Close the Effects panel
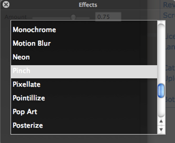This screenshot has width=175, height=143. click(6, 5)
